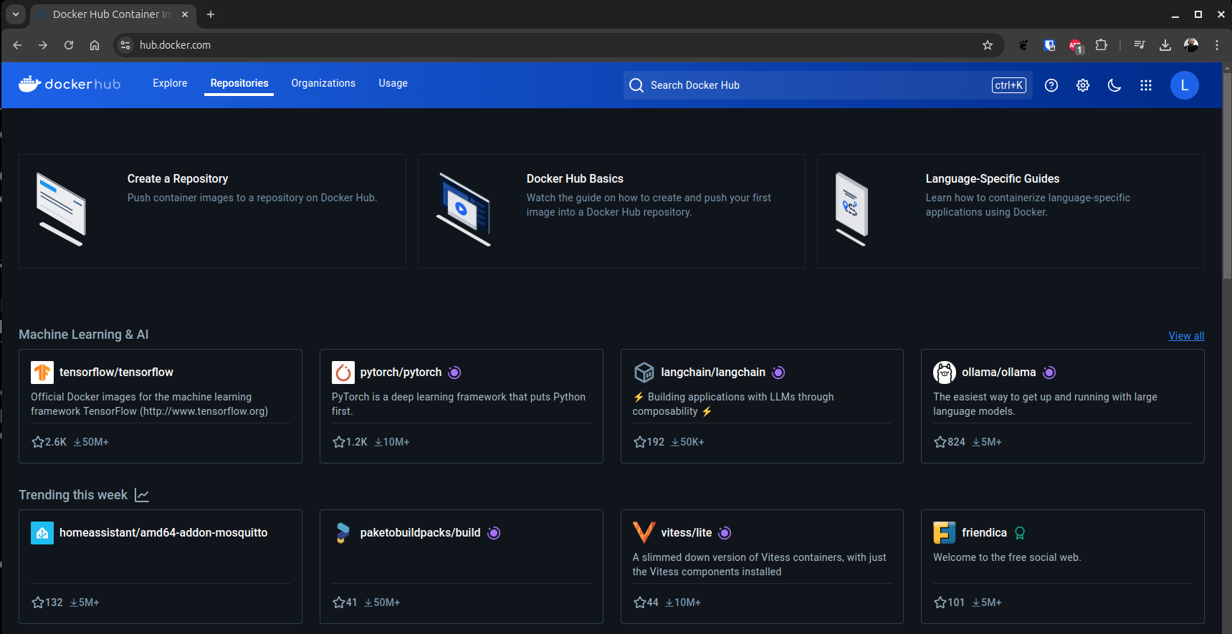Image resolution: width=1232 pixels, height=634 pixels.
Task: Open the browser extensions puzzle icon
Action: coord(1102,45)
